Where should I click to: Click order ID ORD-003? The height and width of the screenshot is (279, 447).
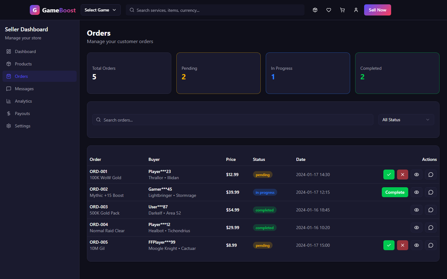pyautogui.click(x=99, y=207)
